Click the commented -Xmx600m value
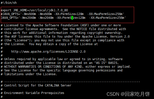This screenshot has width=154, height=99. (x=45, y=14)
